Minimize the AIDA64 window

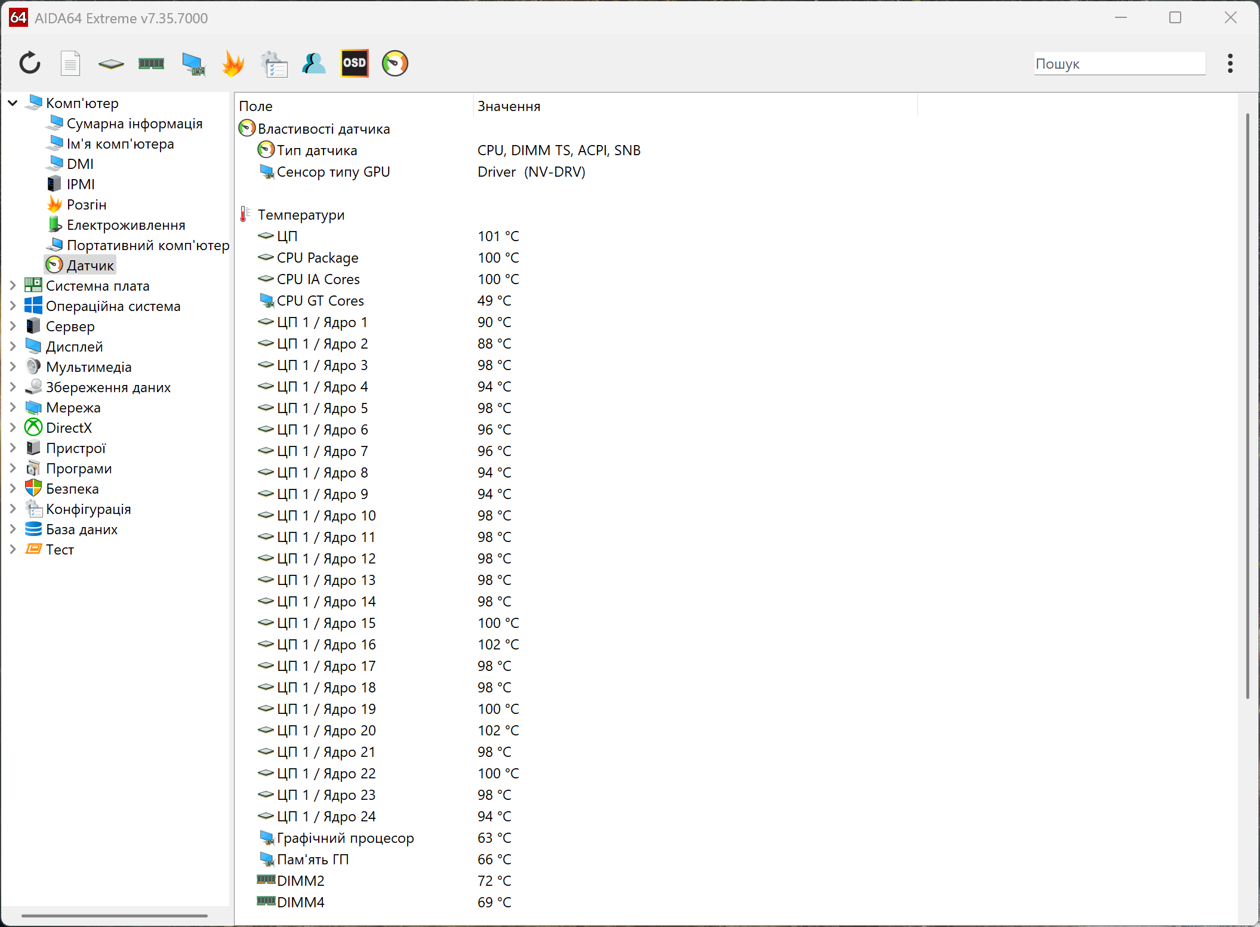point(1121,18)
